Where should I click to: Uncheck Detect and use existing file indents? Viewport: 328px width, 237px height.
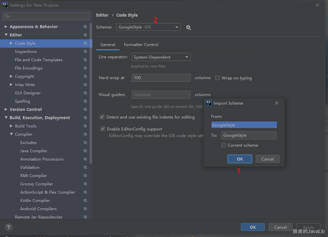102,117
